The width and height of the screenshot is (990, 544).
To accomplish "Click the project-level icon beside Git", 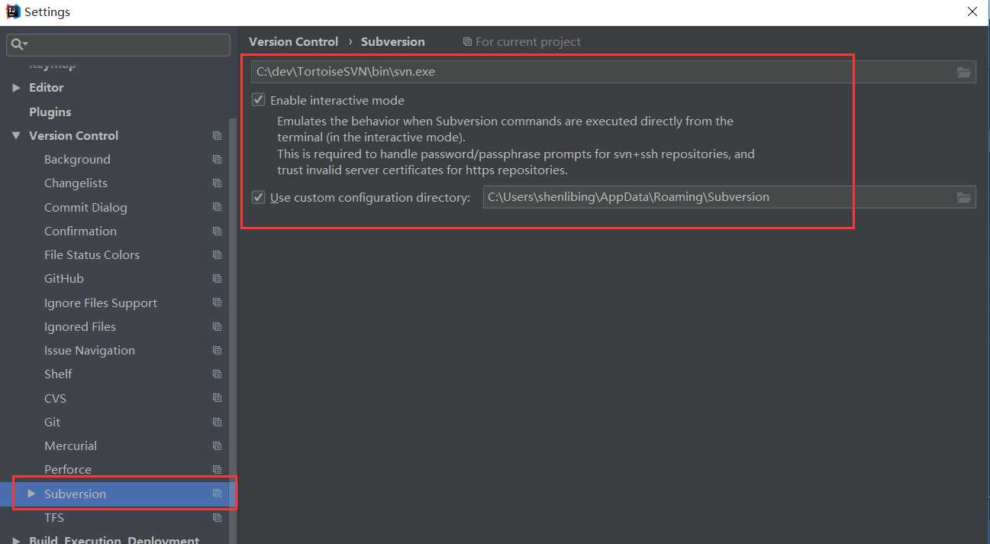I will [x=217, y=422].
